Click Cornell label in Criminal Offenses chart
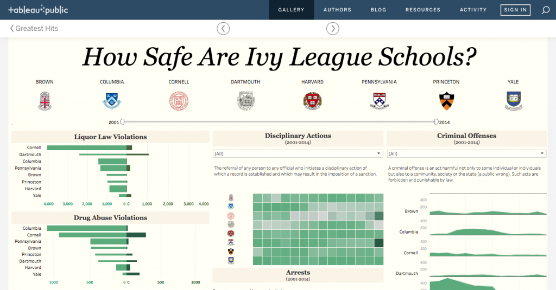Viewport: 556px width, 290px height. pos(410,253)
